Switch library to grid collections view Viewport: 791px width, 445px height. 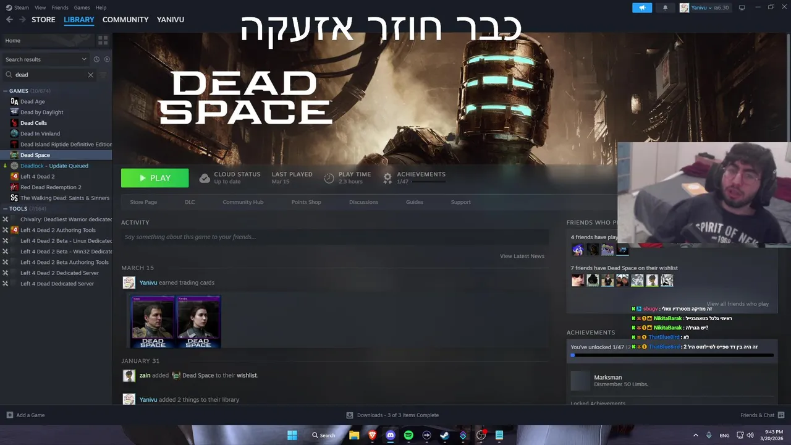coord(103,40)
